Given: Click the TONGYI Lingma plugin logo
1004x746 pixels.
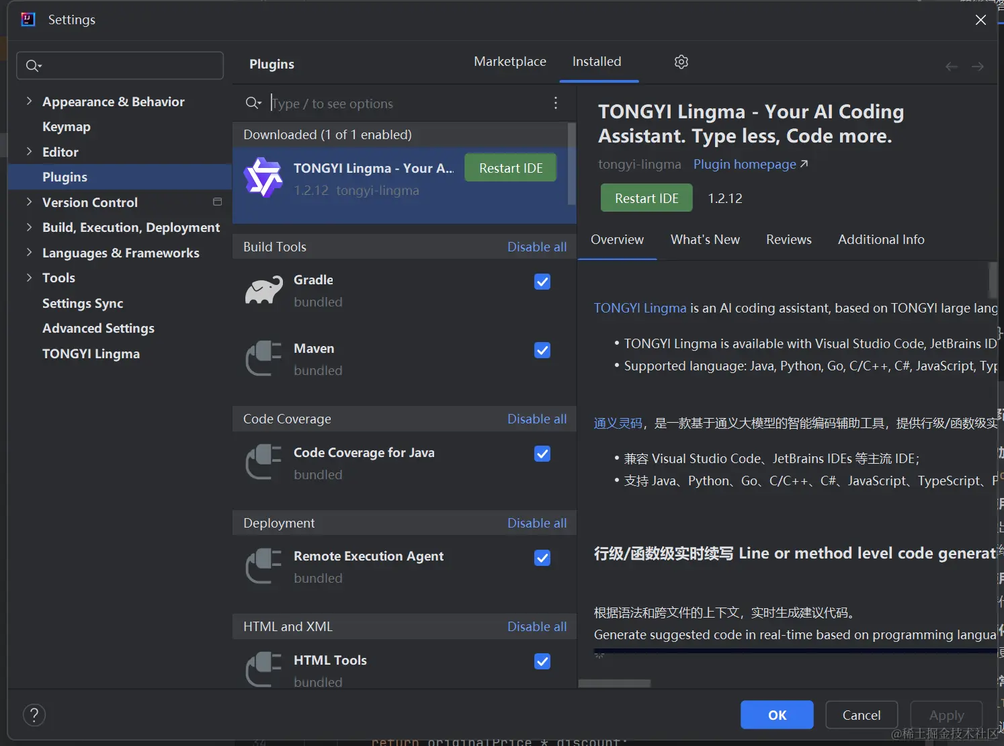Looking at the screenshot, I should point(263,178).
